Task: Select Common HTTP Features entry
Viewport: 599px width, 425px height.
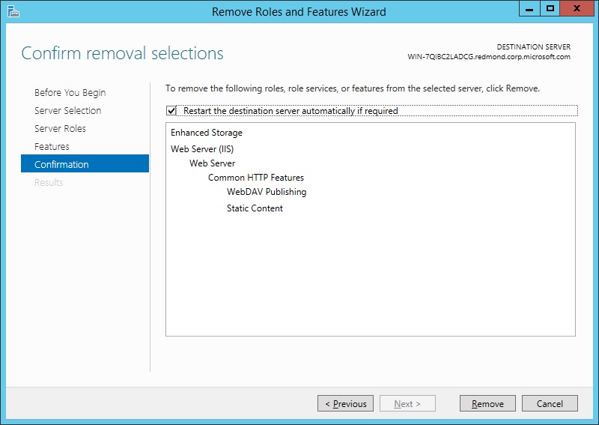Action: (256, 178)
